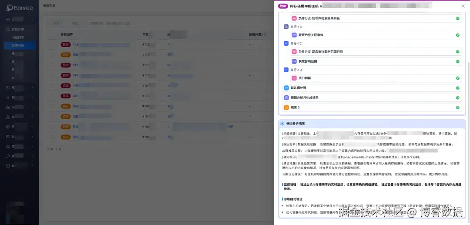Click the pink branch icon of 接口判断
The height and width of the screenshot is (225, 470).
pos(294,78)
